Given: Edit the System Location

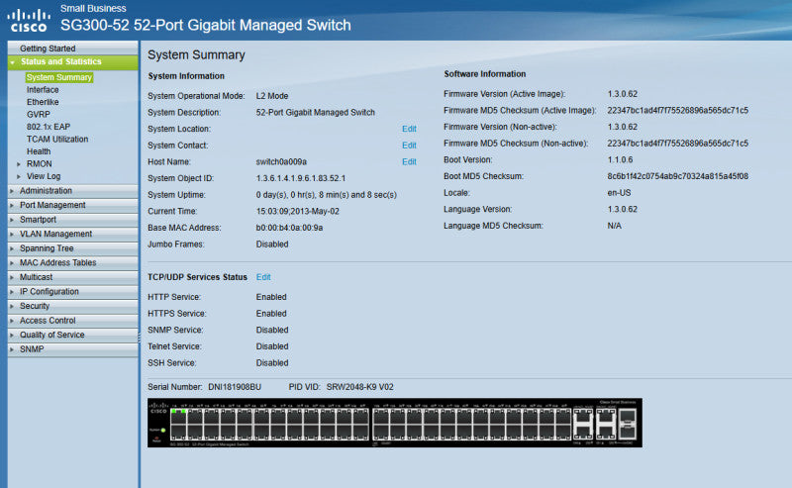Looking at the screenshot, I should (409, 129).
